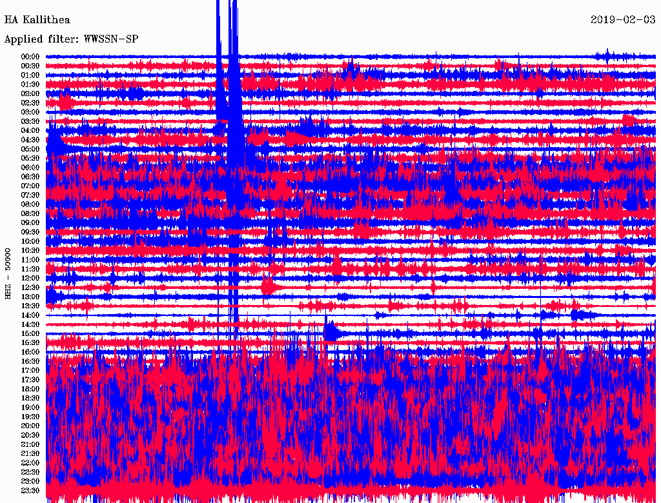Select the 14:30 time row label
This screenshot has width=661, height=503.
pos(30,324)
